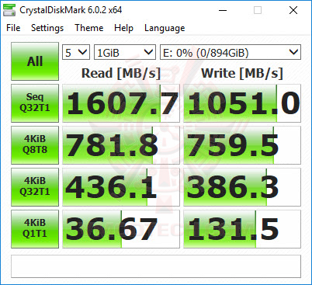Select the 386.3 write result
This screenshot has width=312, height=285.
[242, 187]
